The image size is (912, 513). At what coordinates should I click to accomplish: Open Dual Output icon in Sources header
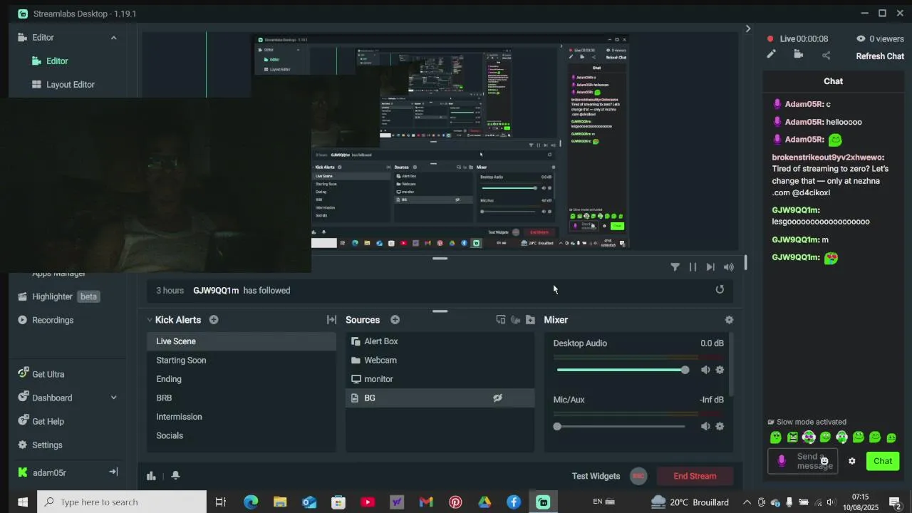500,320
